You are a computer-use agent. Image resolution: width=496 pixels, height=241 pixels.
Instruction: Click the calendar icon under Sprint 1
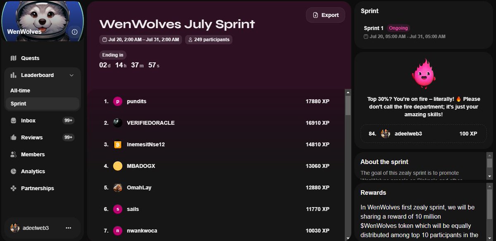pos(365,36)
